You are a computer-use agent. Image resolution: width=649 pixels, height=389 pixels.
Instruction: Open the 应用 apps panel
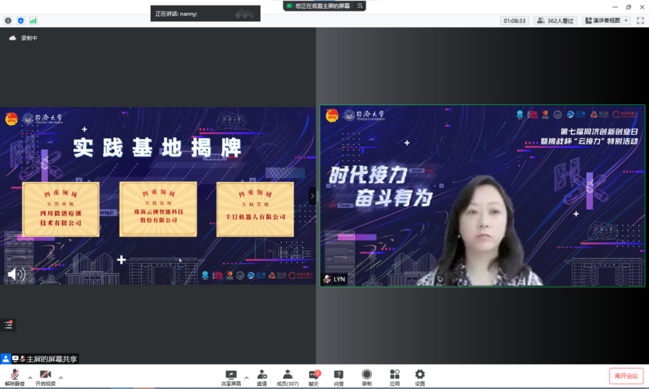pyautogui.click(x=394, y=377)
